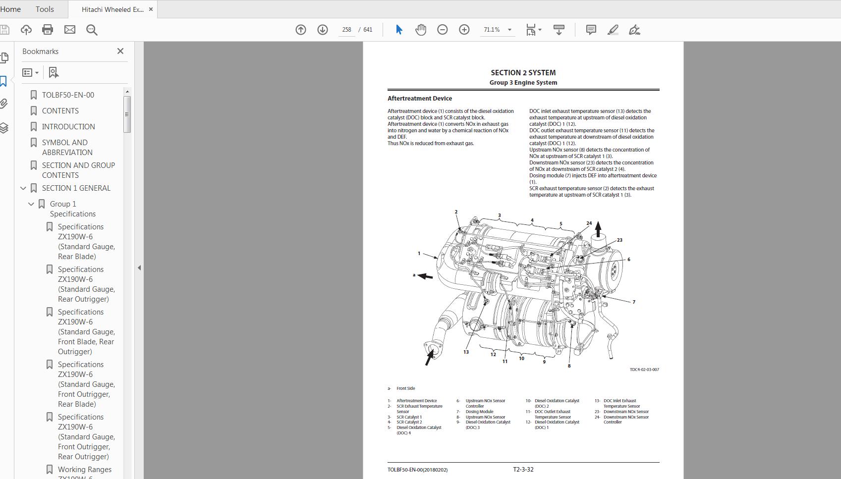841x479 pixels.
Task: Open Specifications Standard Gauge, Rear Outrigger bookmark
Action: [86, 284]
